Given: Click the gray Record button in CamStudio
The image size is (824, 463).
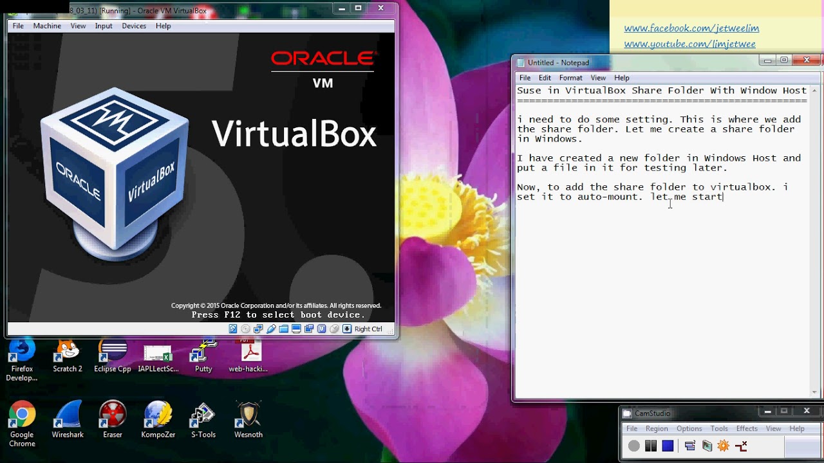Looking at the screenshot, I should (634, 446).
